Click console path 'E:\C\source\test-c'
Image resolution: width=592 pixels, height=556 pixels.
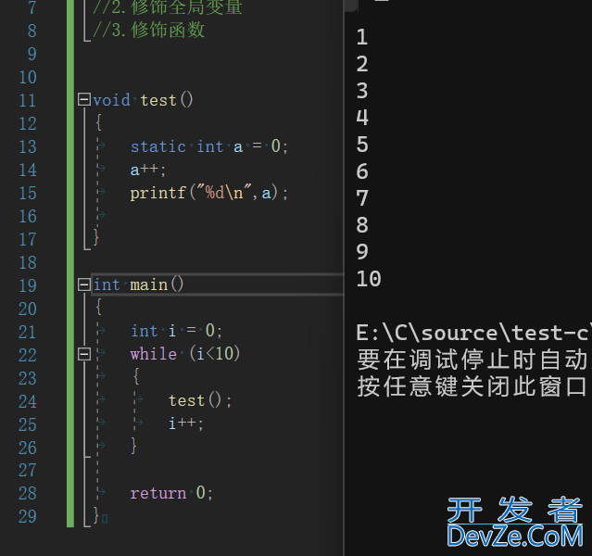(x=473, y=333)
